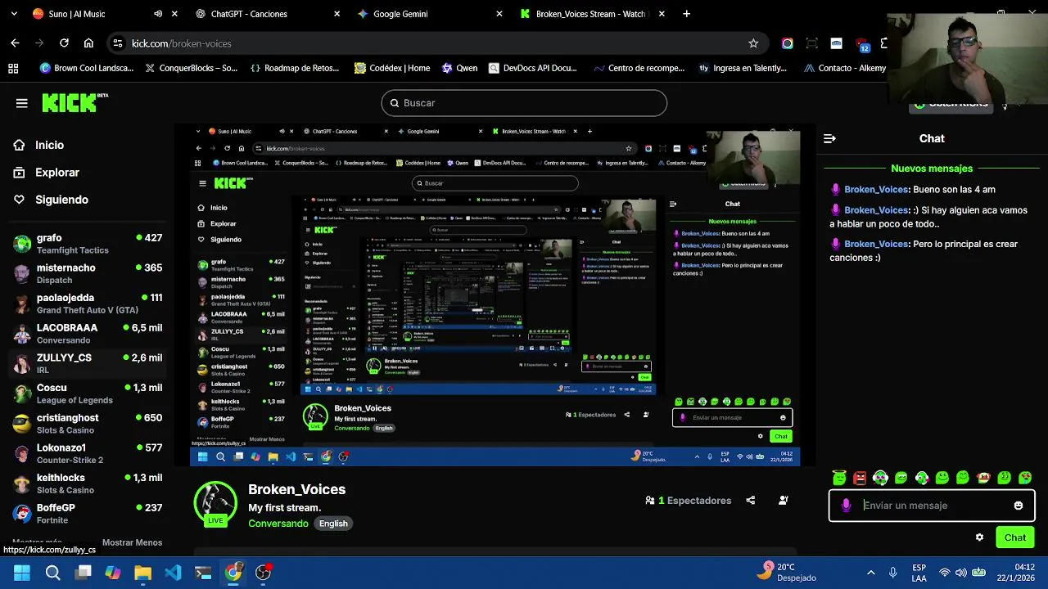Click the follow user icon beside share
Image resolution: width=1048 pixels, height=589 pixels.
click(784, 501)
